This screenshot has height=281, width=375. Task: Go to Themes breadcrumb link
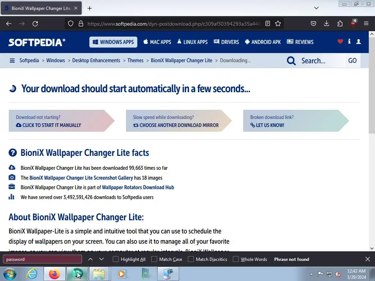click(x=135, y=60)
